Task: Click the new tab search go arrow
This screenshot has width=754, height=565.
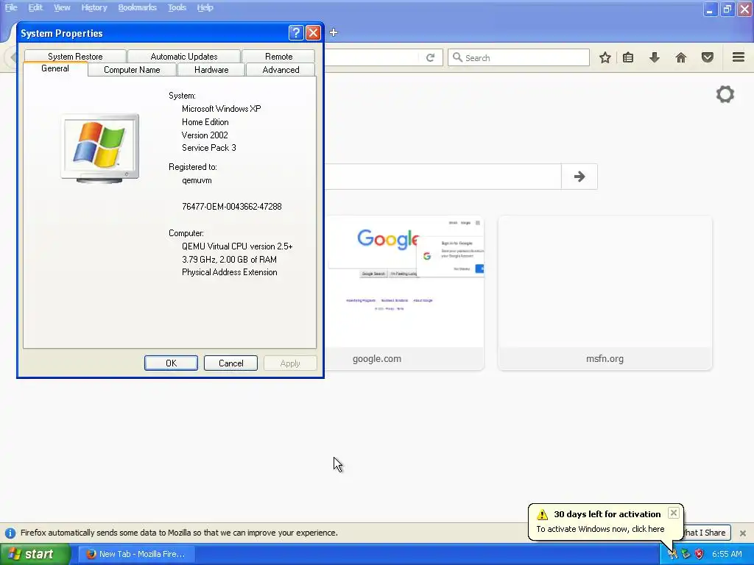Action: (579, 177)
